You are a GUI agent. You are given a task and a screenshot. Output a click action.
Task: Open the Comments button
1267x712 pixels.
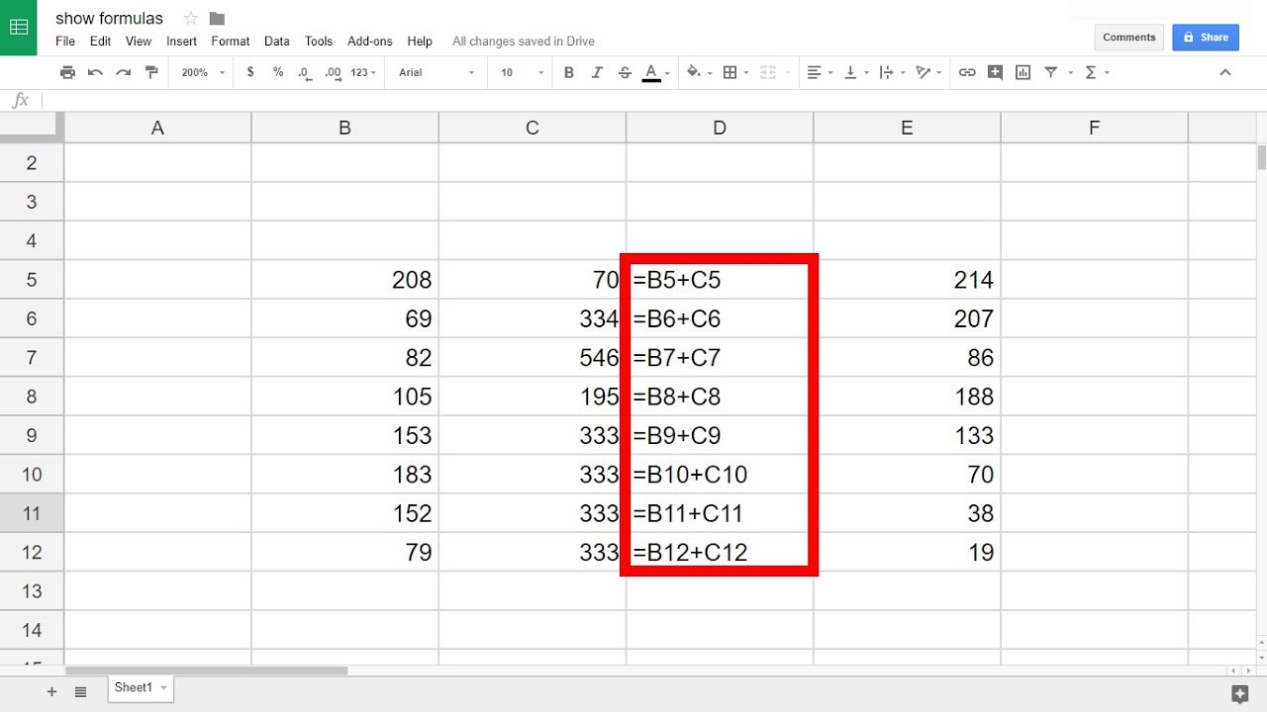(x=1128, y=38)
